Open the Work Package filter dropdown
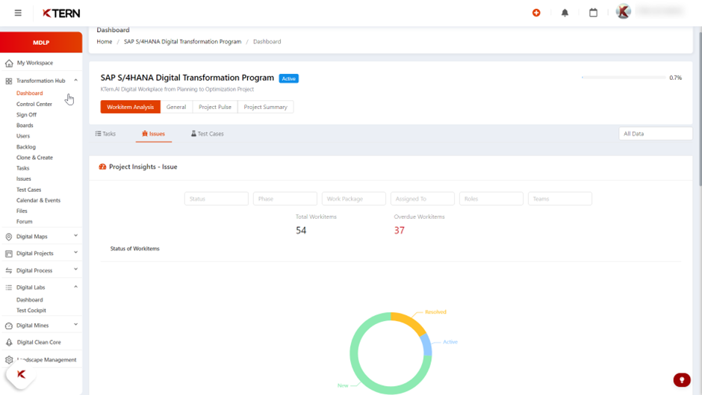 [354, 199]
